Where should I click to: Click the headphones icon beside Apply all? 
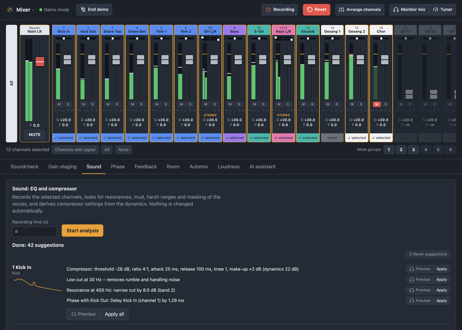[74, 314]
